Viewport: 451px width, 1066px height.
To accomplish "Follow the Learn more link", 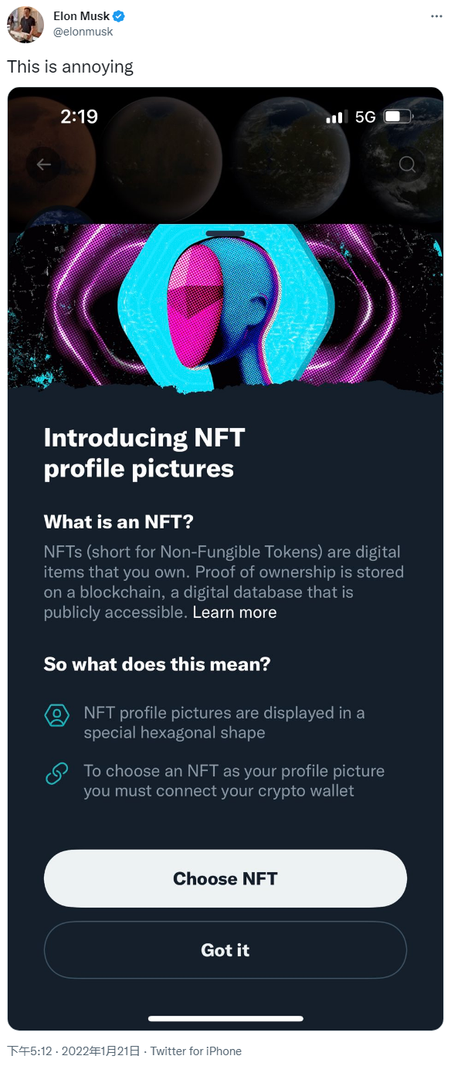I will coord(235,613).
